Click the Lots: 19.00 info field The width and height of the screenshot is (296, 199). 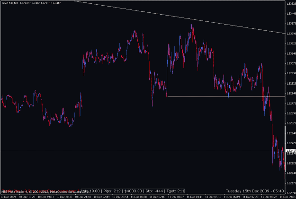(x=91, y=191)
